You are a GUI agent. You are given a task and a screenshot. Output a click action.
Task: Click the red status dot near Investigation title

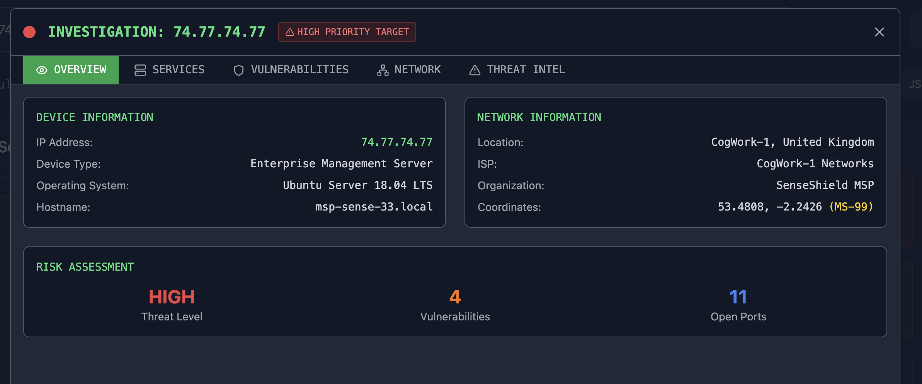pyautogui.click(x=29, y=32)
